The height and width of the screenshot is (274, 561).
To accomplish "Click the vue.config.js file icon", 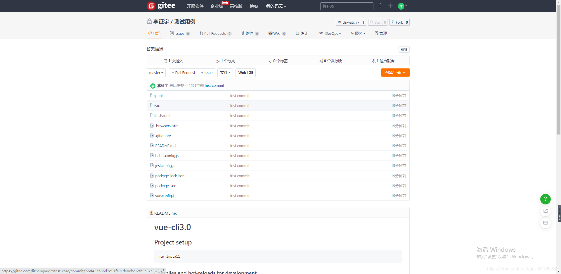I will coord(152,195).
